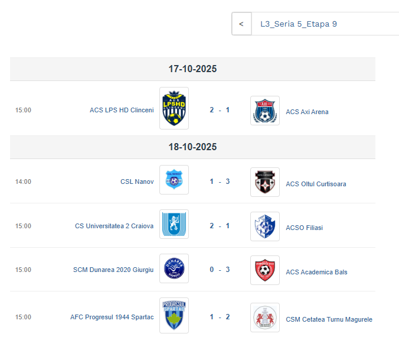Open the CSL Nanov team page
Screen dimensions: 399x353
137,182
